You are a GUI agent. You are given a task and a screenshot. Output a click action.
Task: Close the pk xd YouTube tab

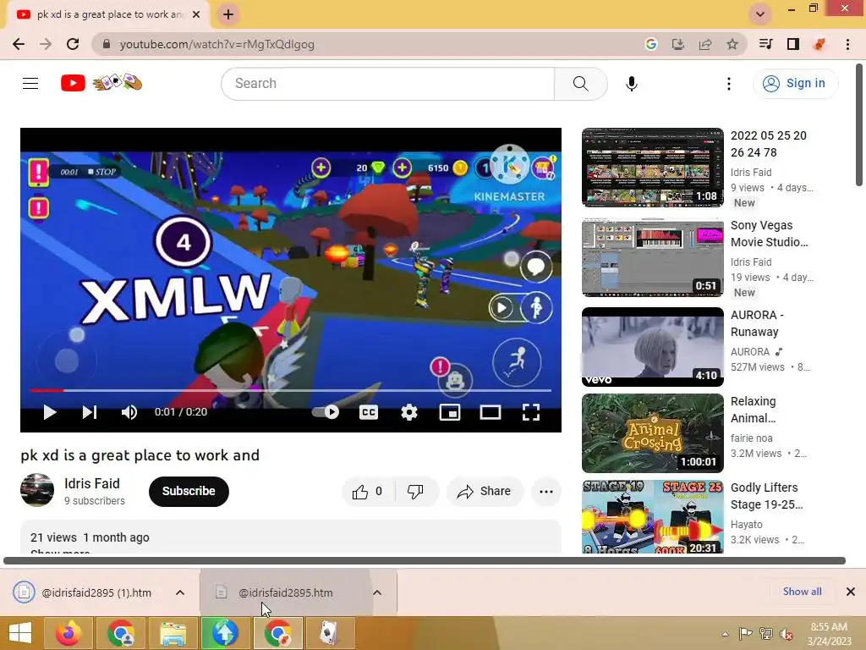[196, 14]
